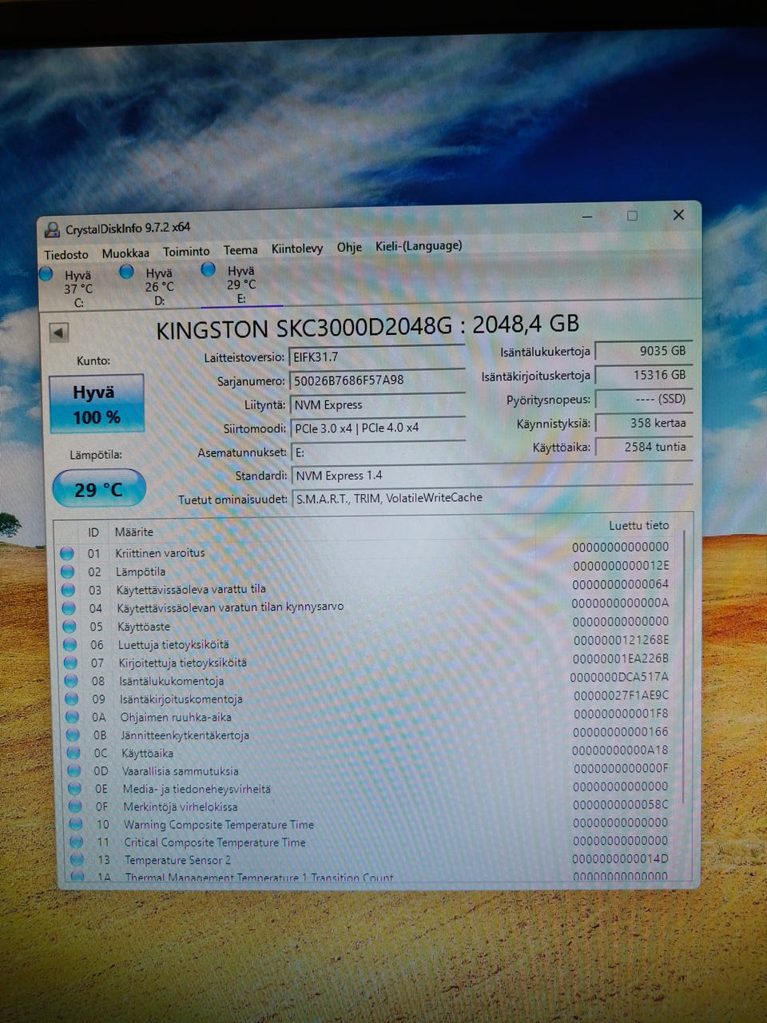Viewport: 767px width, 1023px height.
Task: Click the previous disk arrow button
Action: pos(59,332)
